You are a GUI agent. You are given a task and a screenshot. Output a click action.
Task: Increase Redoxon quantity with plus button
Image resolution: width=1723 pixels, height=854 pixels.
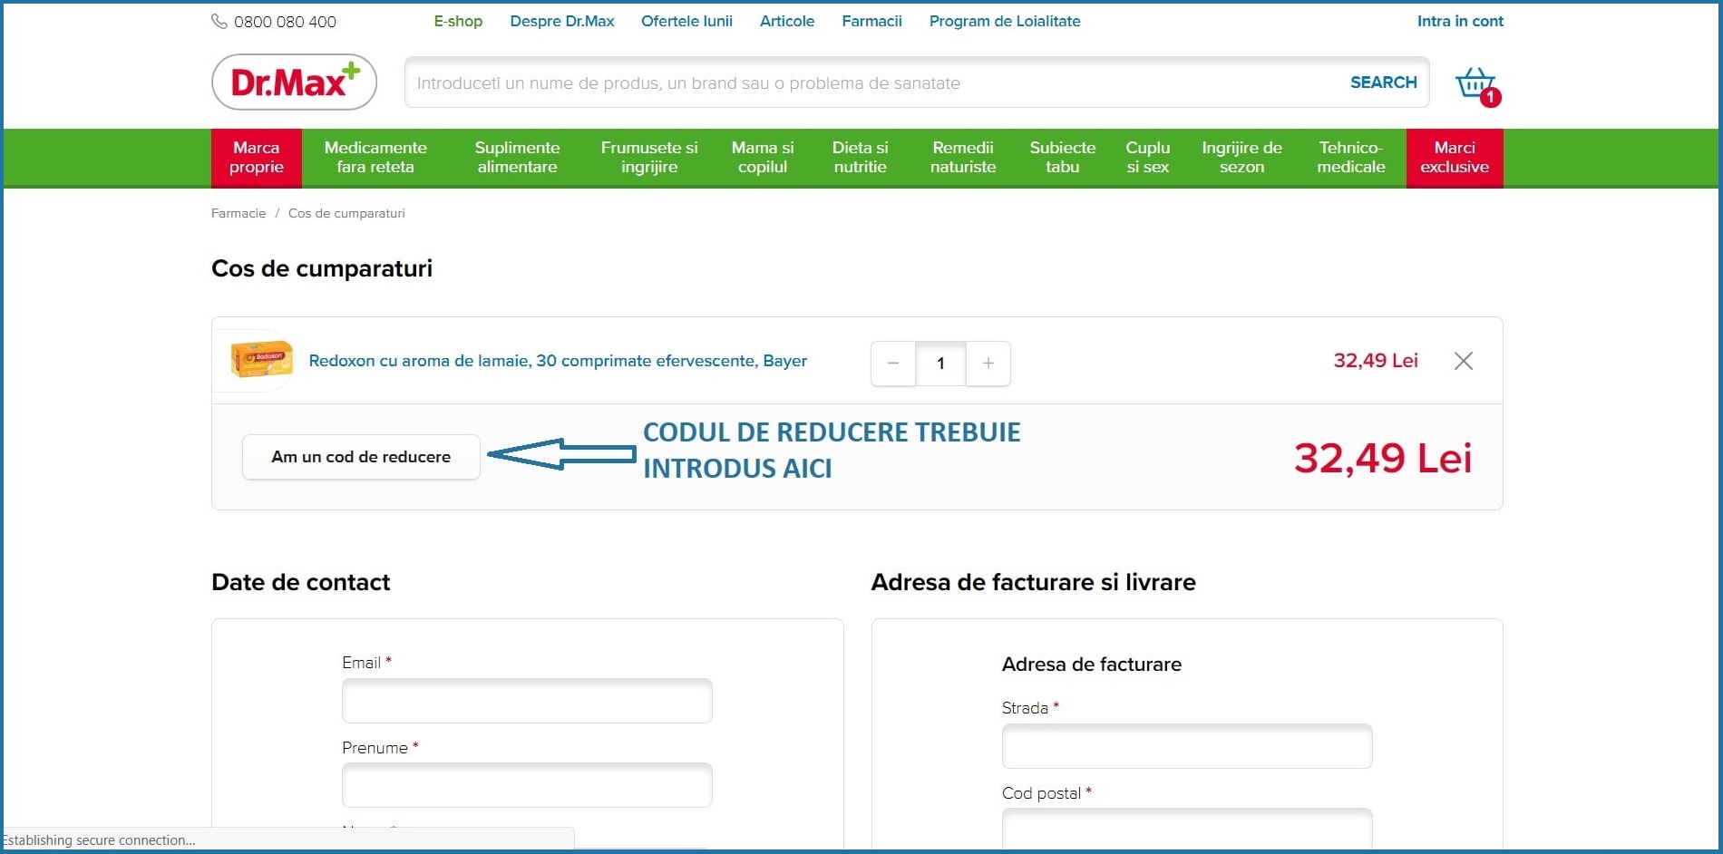(x=988, y=364)
